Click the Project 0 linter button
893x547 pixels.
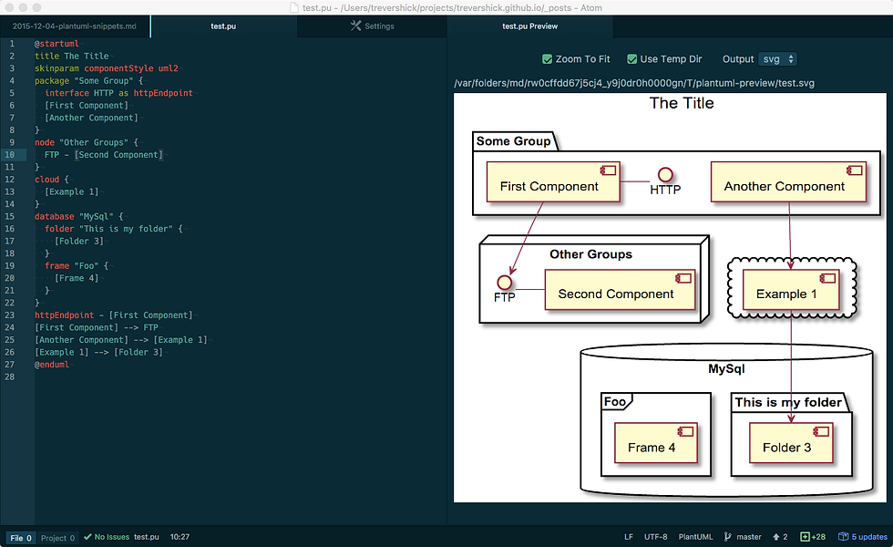pos(57,538)
